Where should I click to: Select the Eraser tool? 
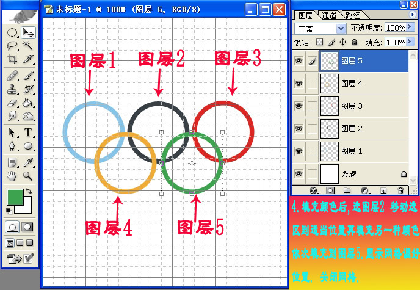point(12,103)
